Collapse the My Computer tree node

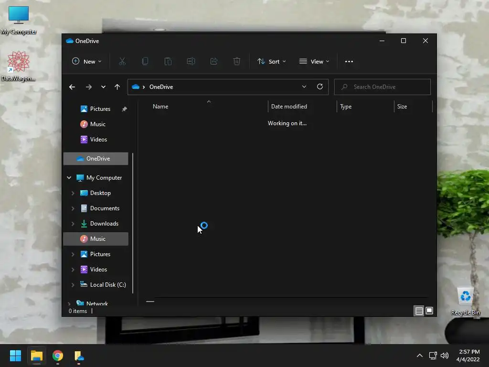pyautogui.click(x=69, y=178)
